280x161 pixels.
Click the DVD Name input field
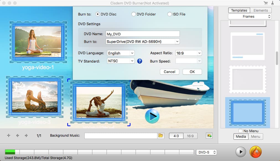142,34
